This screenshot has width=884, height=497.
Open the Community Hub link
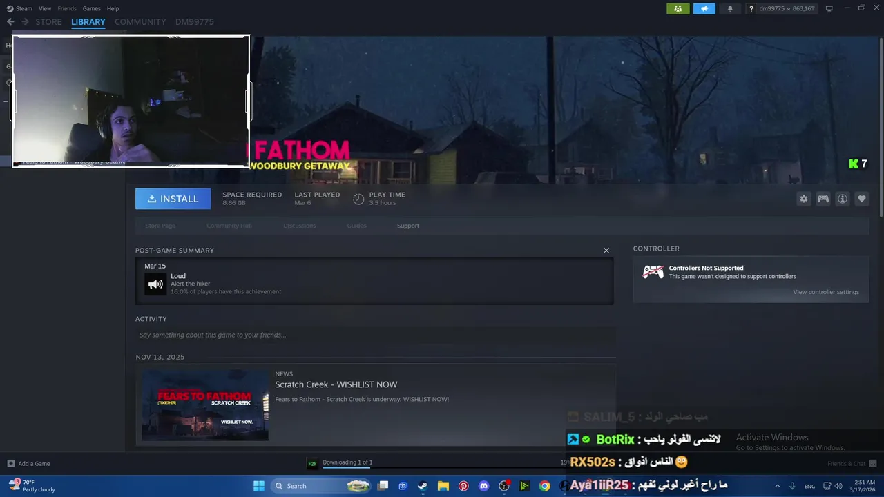pyautogui.click(x=229, y=226)
